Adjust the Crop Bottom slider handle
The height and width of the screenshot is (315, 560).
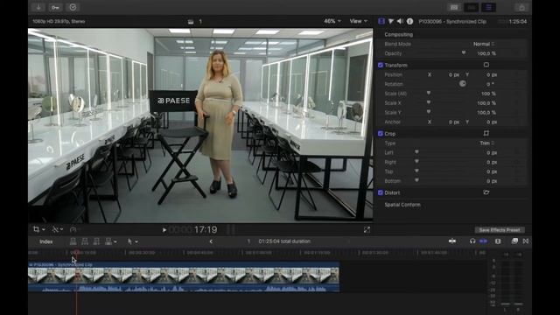416,180
